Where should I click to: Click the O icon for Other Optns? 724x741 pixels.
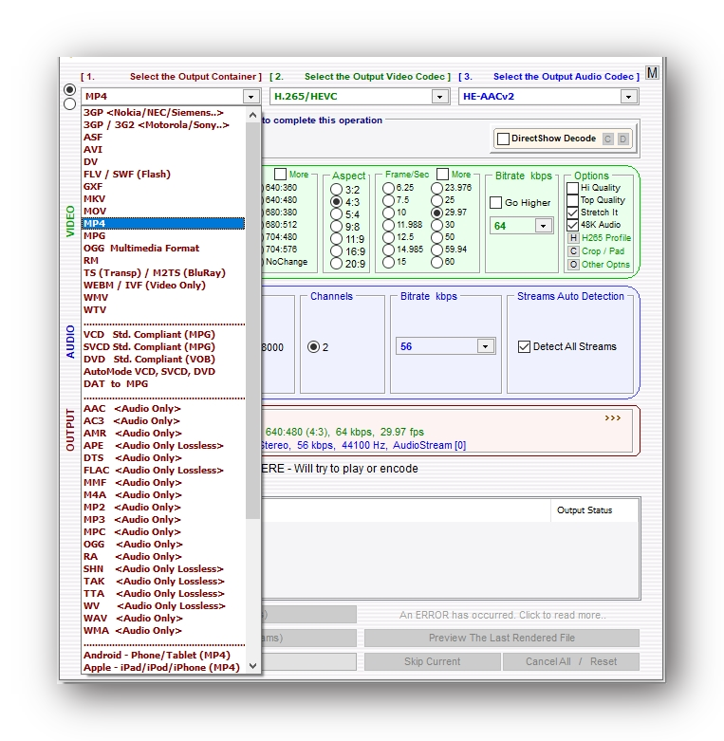pyautogui.click(x=573, y=265)
